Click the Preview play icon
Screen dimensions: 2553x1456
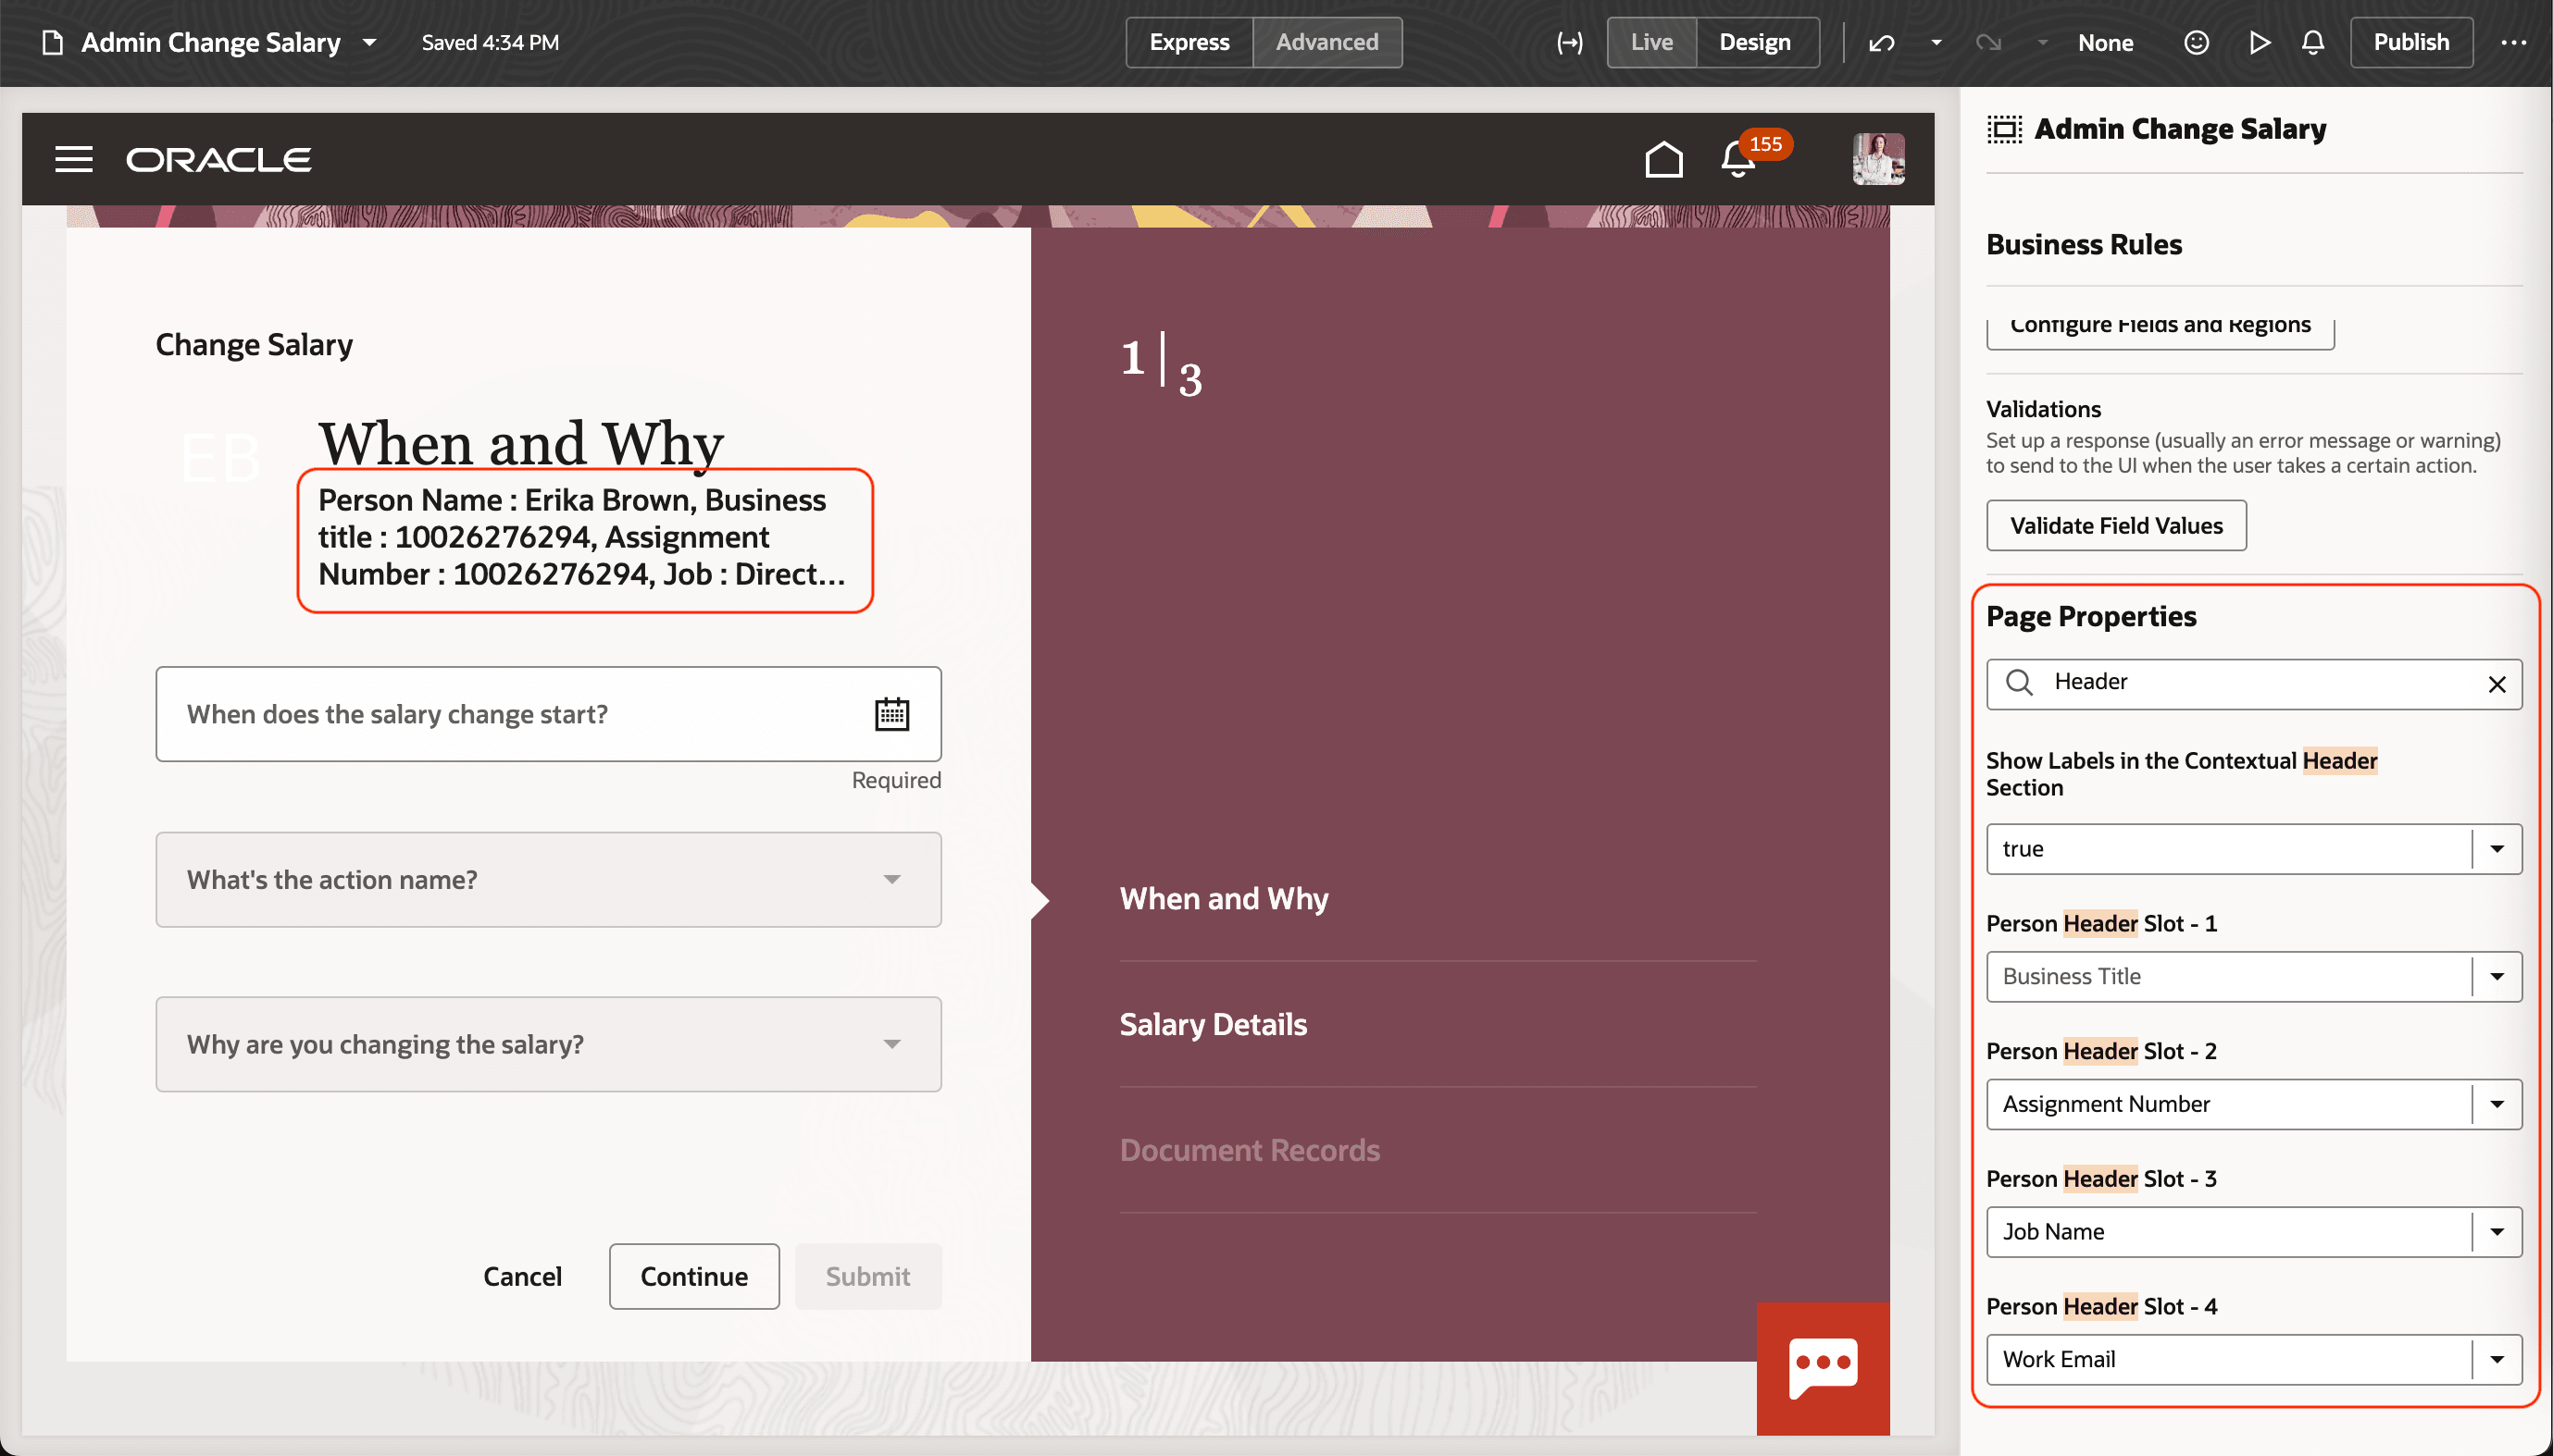tap(2259, 42)
